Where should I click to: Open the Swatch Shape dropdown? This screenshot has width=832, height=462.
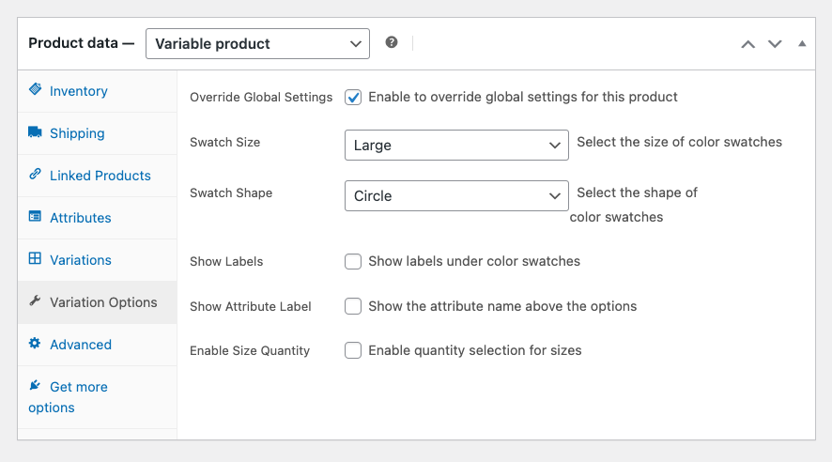[456, 195]
